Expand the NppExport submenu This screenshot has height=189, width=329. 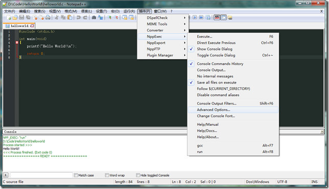[163, 43]
